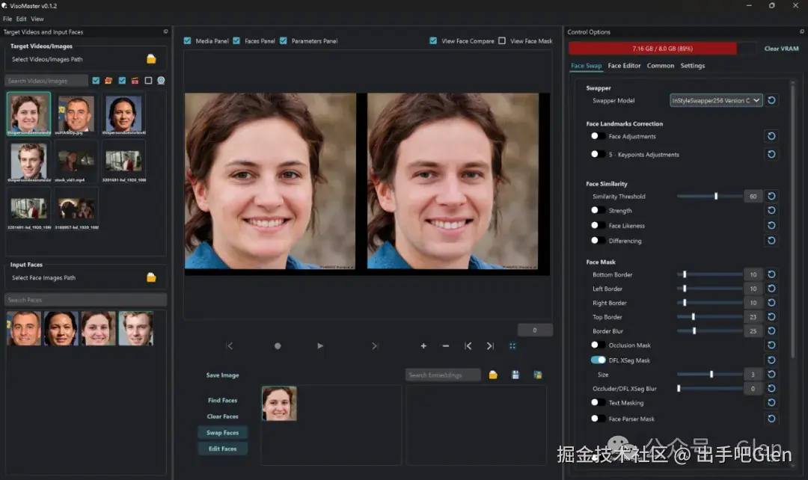This screenshot has width=808, height=480.
Task: Enable the Occlusion Mask toggle
Action: (x=598, y=345)
